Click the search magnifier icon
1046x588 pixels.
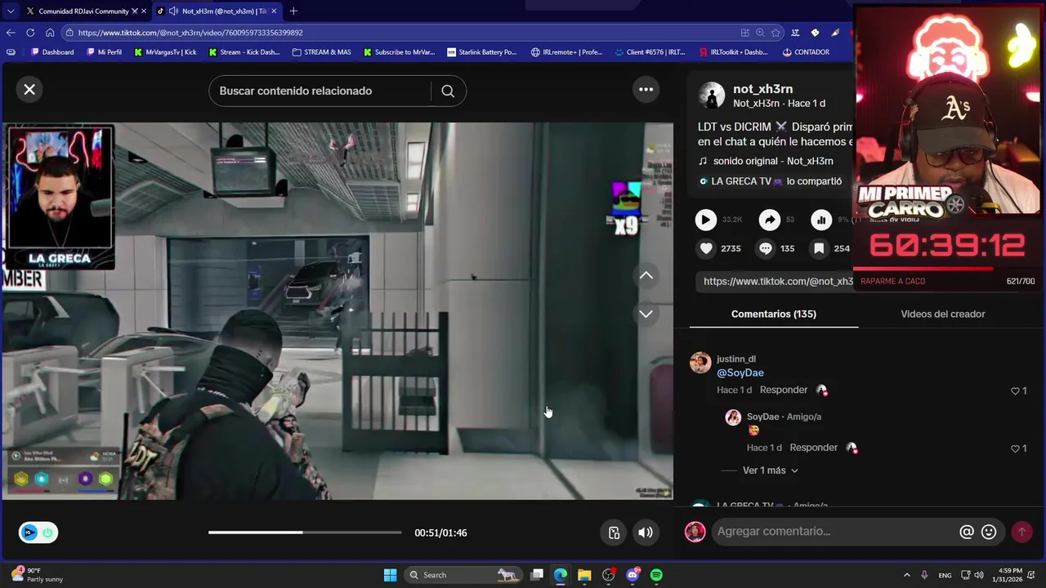pos(448,91)
